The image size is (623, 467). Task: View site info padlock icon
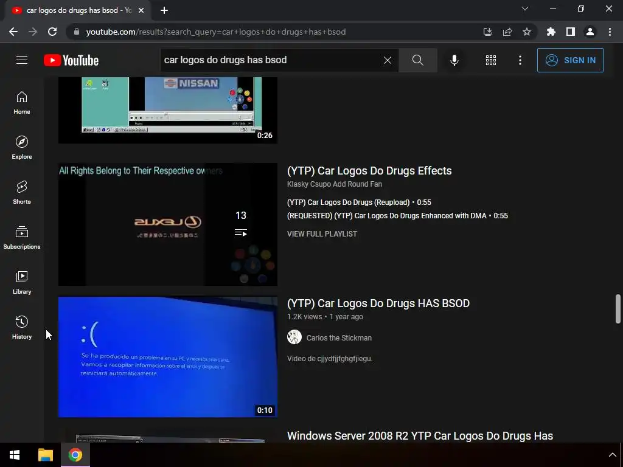tap(77, 32)
